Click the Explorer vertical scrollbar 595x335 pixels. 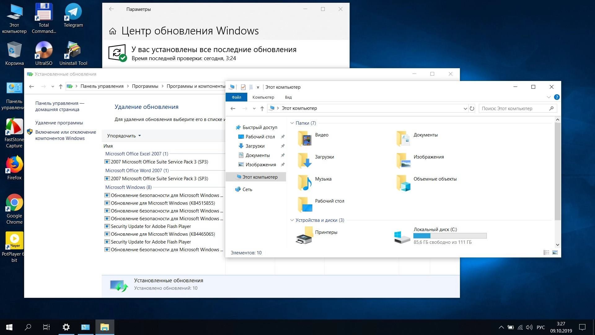click(x=558, y=172)
